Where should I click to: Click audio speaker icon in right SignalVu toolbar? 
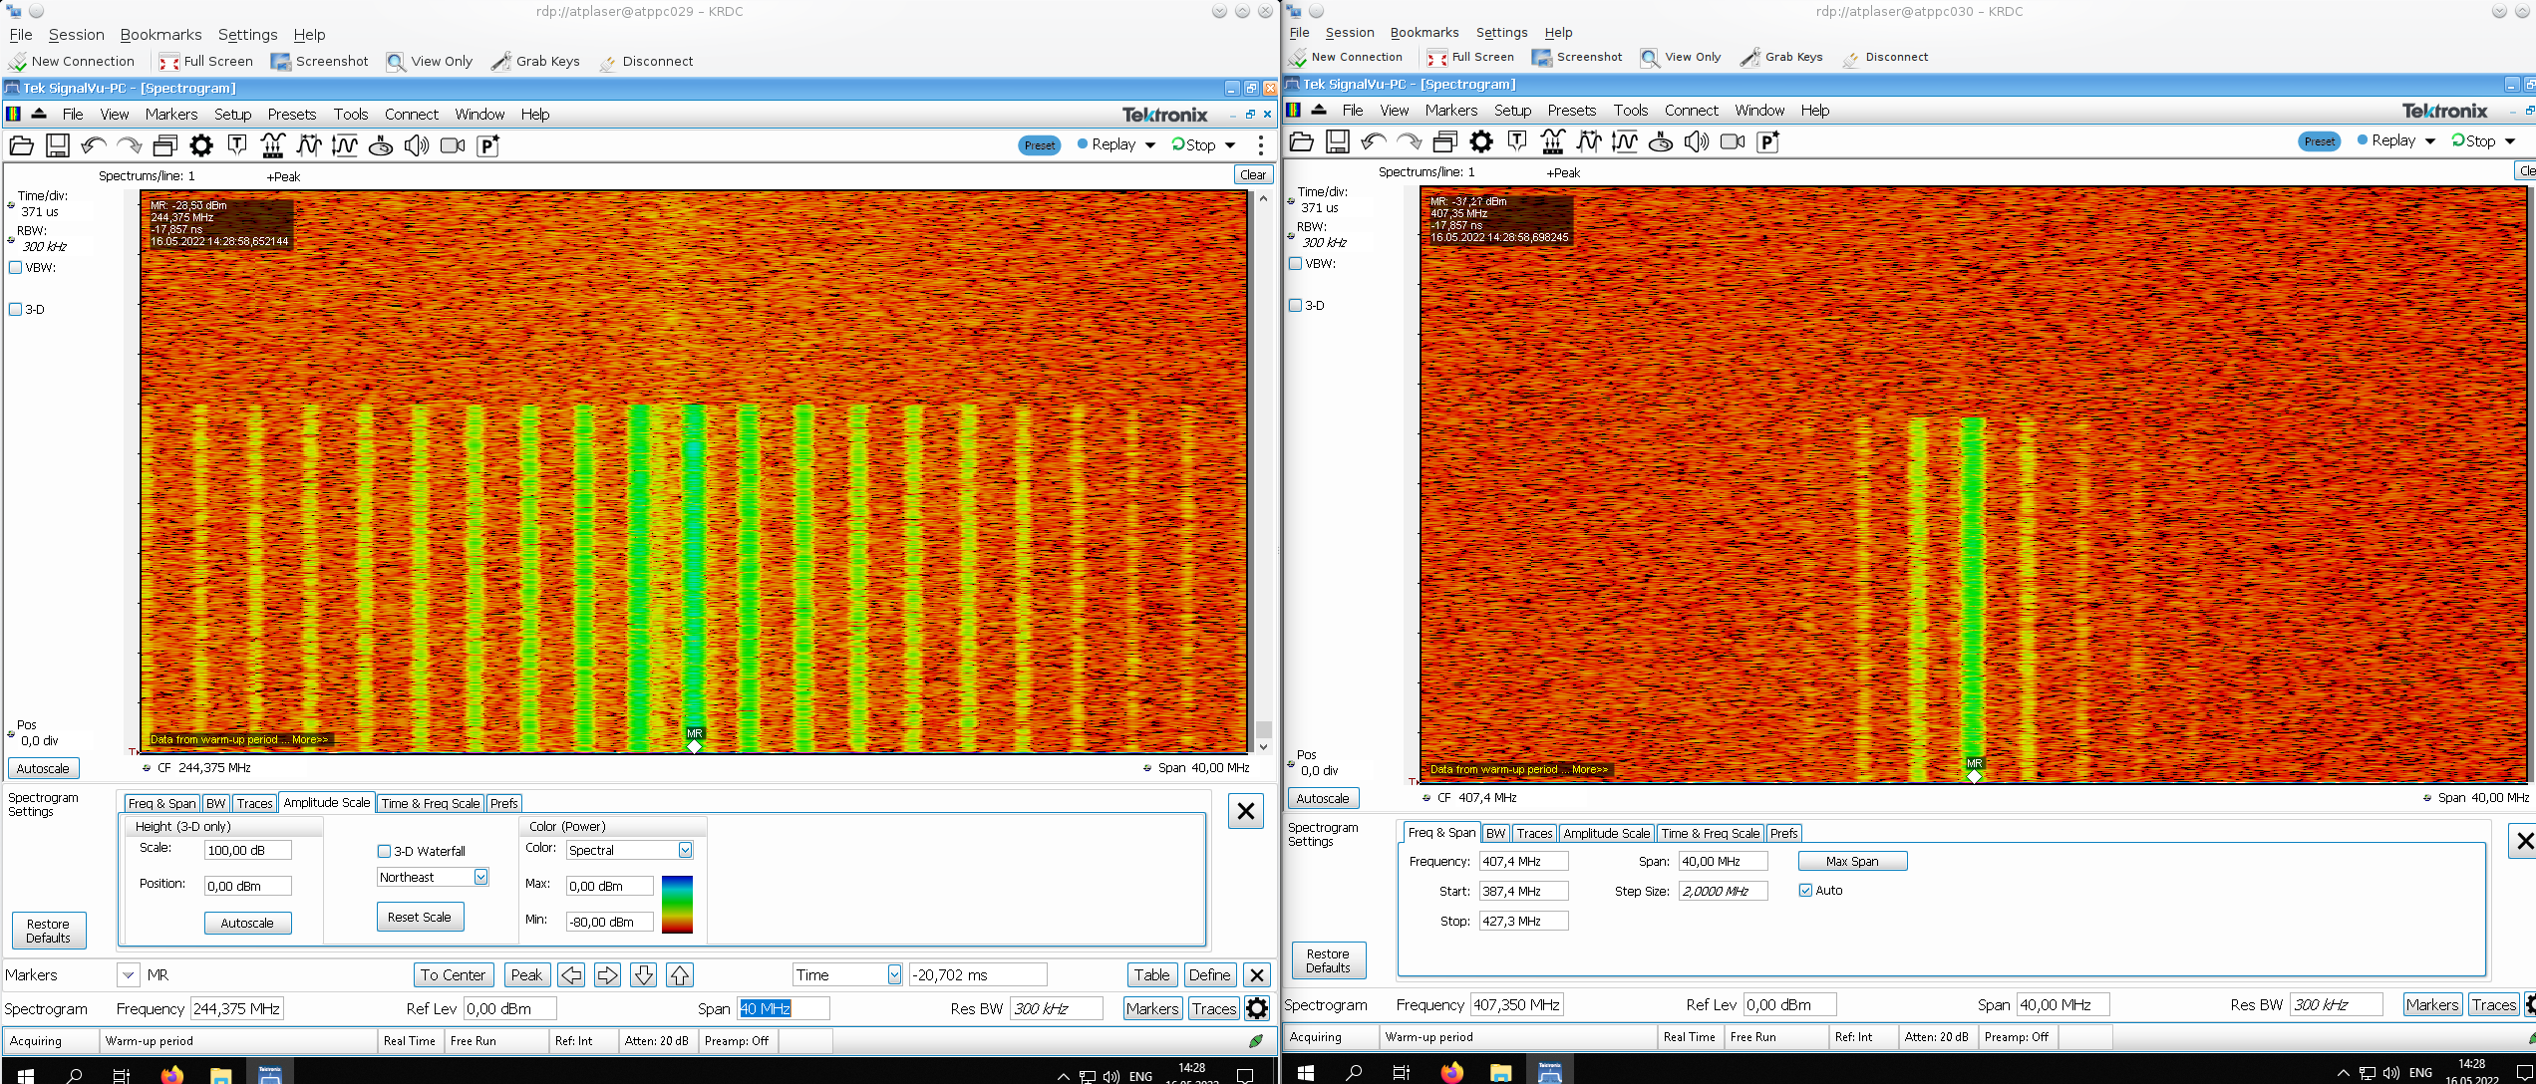(x=1697, y=141)
